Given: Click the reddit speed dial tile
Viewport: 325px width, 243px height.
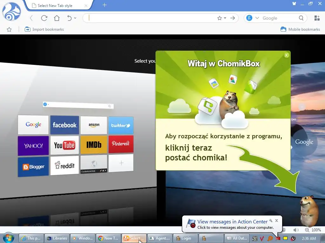Looking at the screenshot, I should coord(64,165).
